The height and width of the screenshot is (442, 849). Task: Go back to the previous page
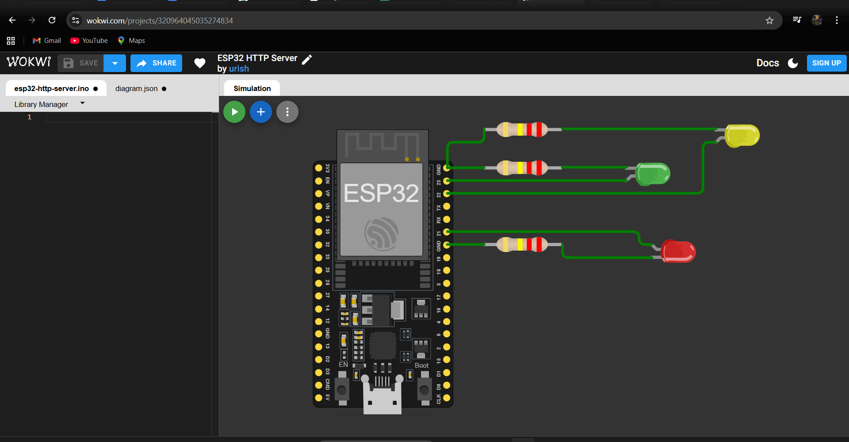12,20
